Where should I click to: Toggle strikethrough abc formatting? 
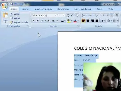pos(49,21)
